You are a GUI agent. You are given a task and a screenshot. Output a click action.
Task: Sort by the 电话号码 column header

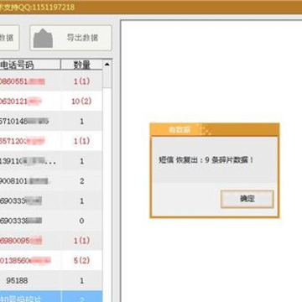click(30, 65)
